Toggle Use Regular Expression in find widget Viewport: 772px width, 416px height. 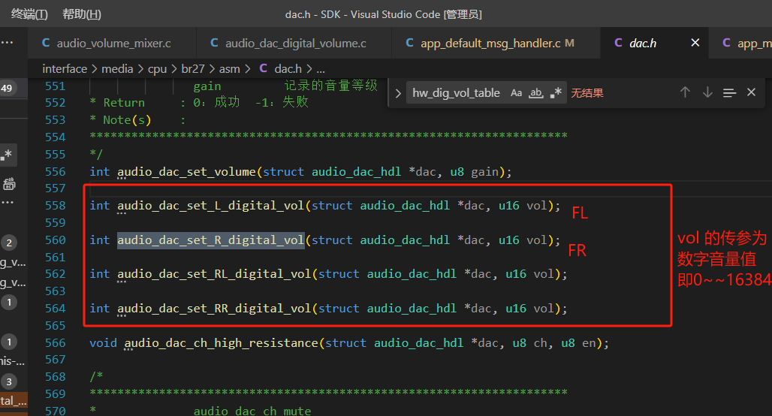click(556, 92)
